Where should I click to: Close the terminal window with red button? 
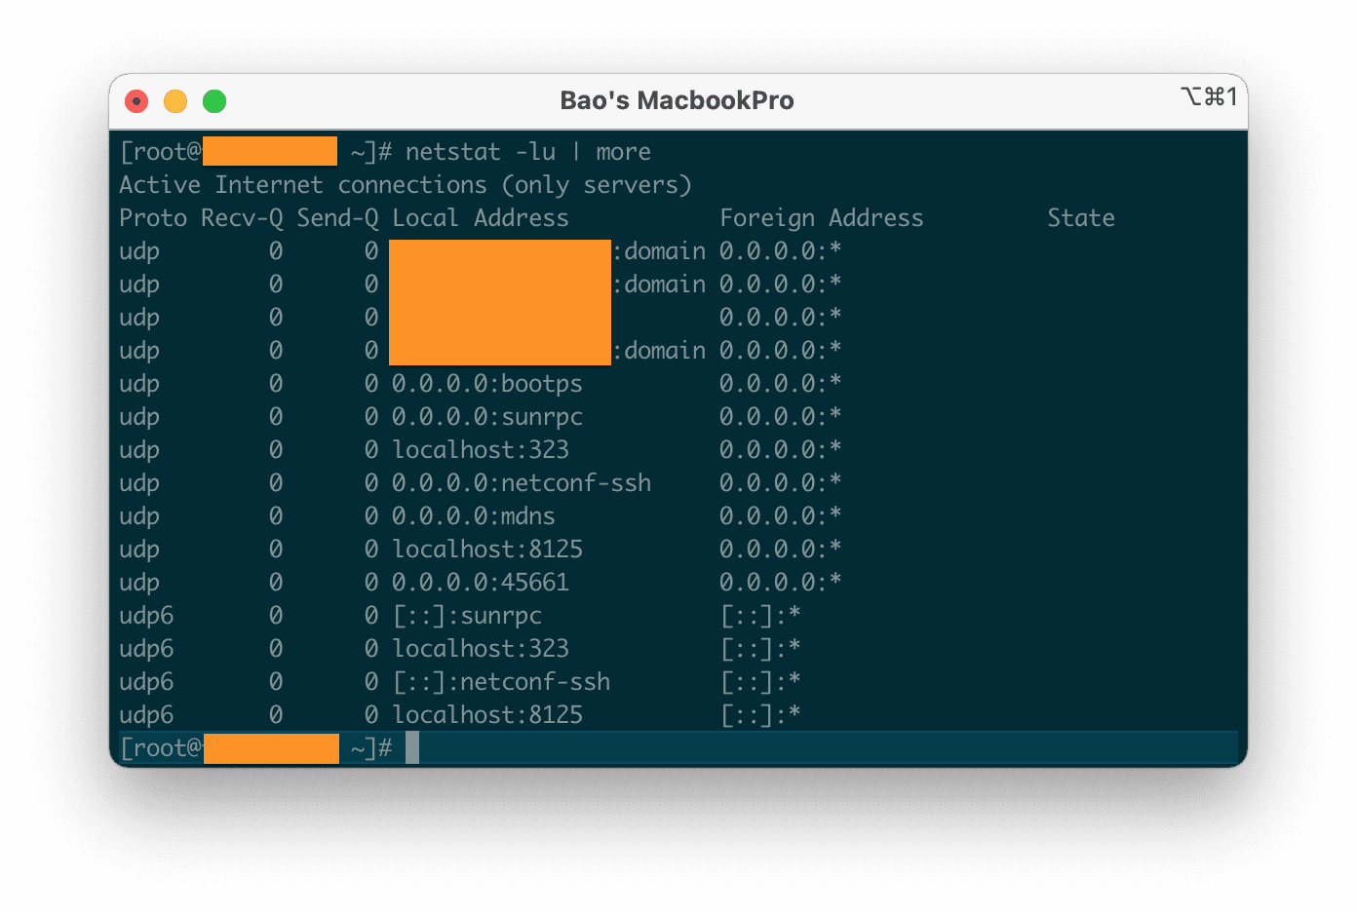click(136, 101)
